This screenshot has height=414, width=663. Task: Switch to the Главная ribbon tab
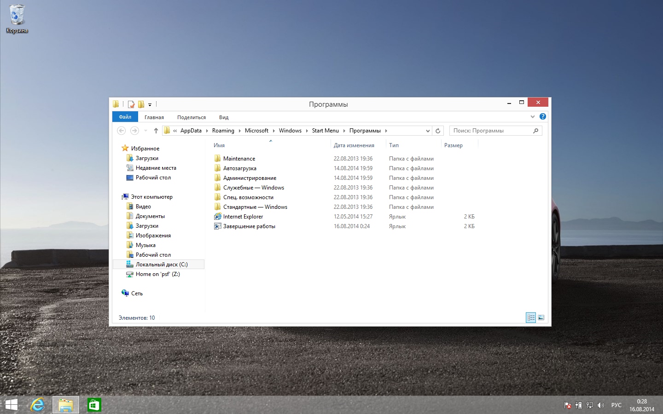[154, 117]
